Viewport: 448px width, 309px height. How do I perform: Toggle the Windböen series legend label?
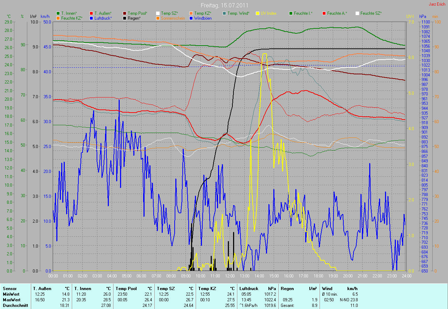tap(202, 18)
